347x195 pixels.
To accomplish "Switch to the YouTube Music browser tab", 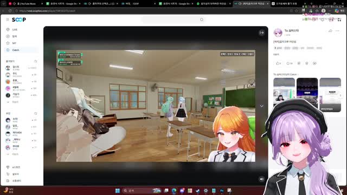I will point(25,4).
